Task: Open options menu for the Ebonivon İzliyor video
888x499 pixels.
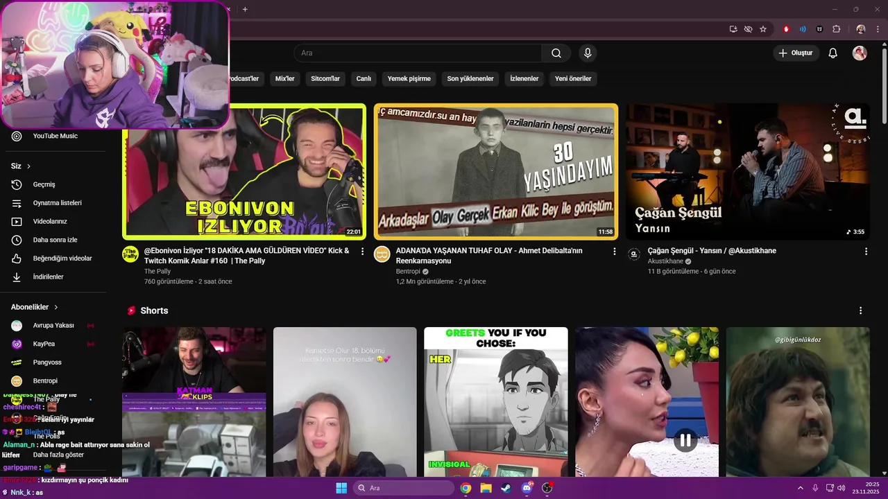Action: pyautogui.click(x=362, y=252)
